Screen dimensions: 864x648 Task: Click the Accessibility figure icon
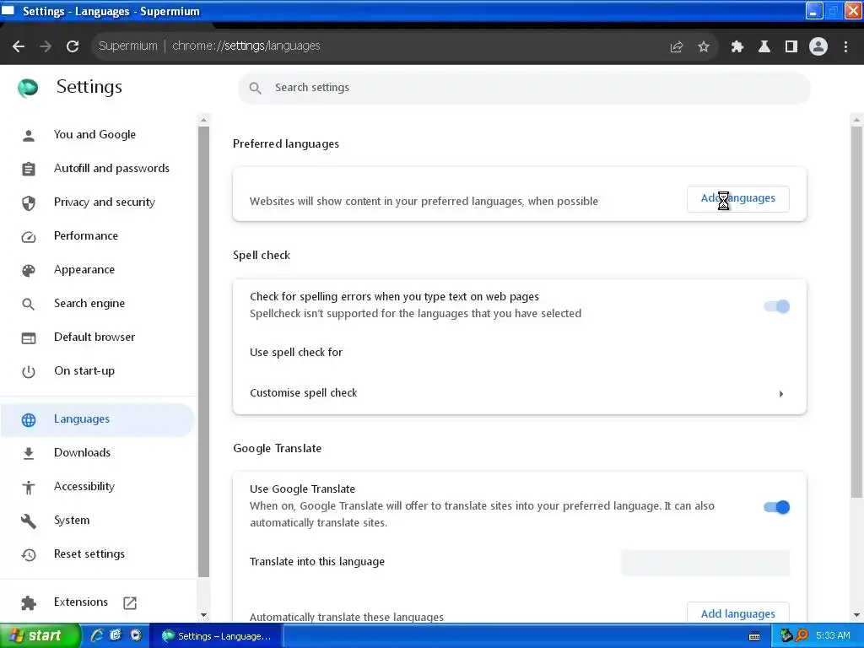29,487
